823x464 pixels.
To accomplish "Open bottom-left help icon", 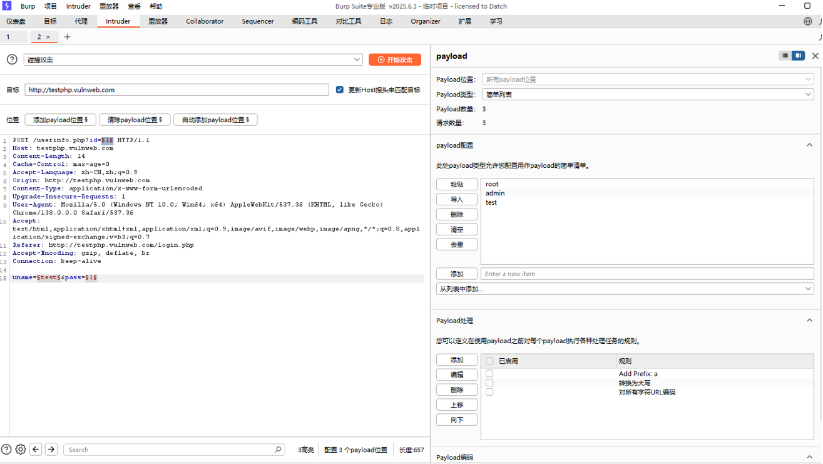I will point(6,450).
